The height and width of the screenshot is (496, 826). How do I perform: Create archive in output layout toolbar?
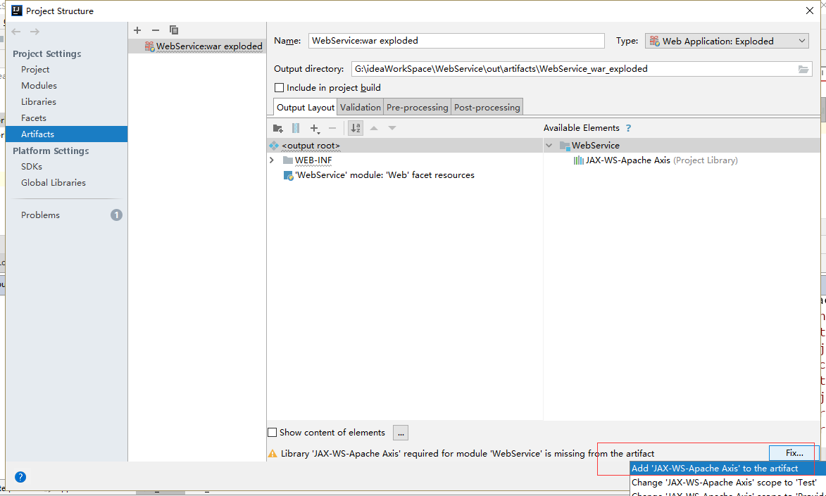tap(296, 128)
